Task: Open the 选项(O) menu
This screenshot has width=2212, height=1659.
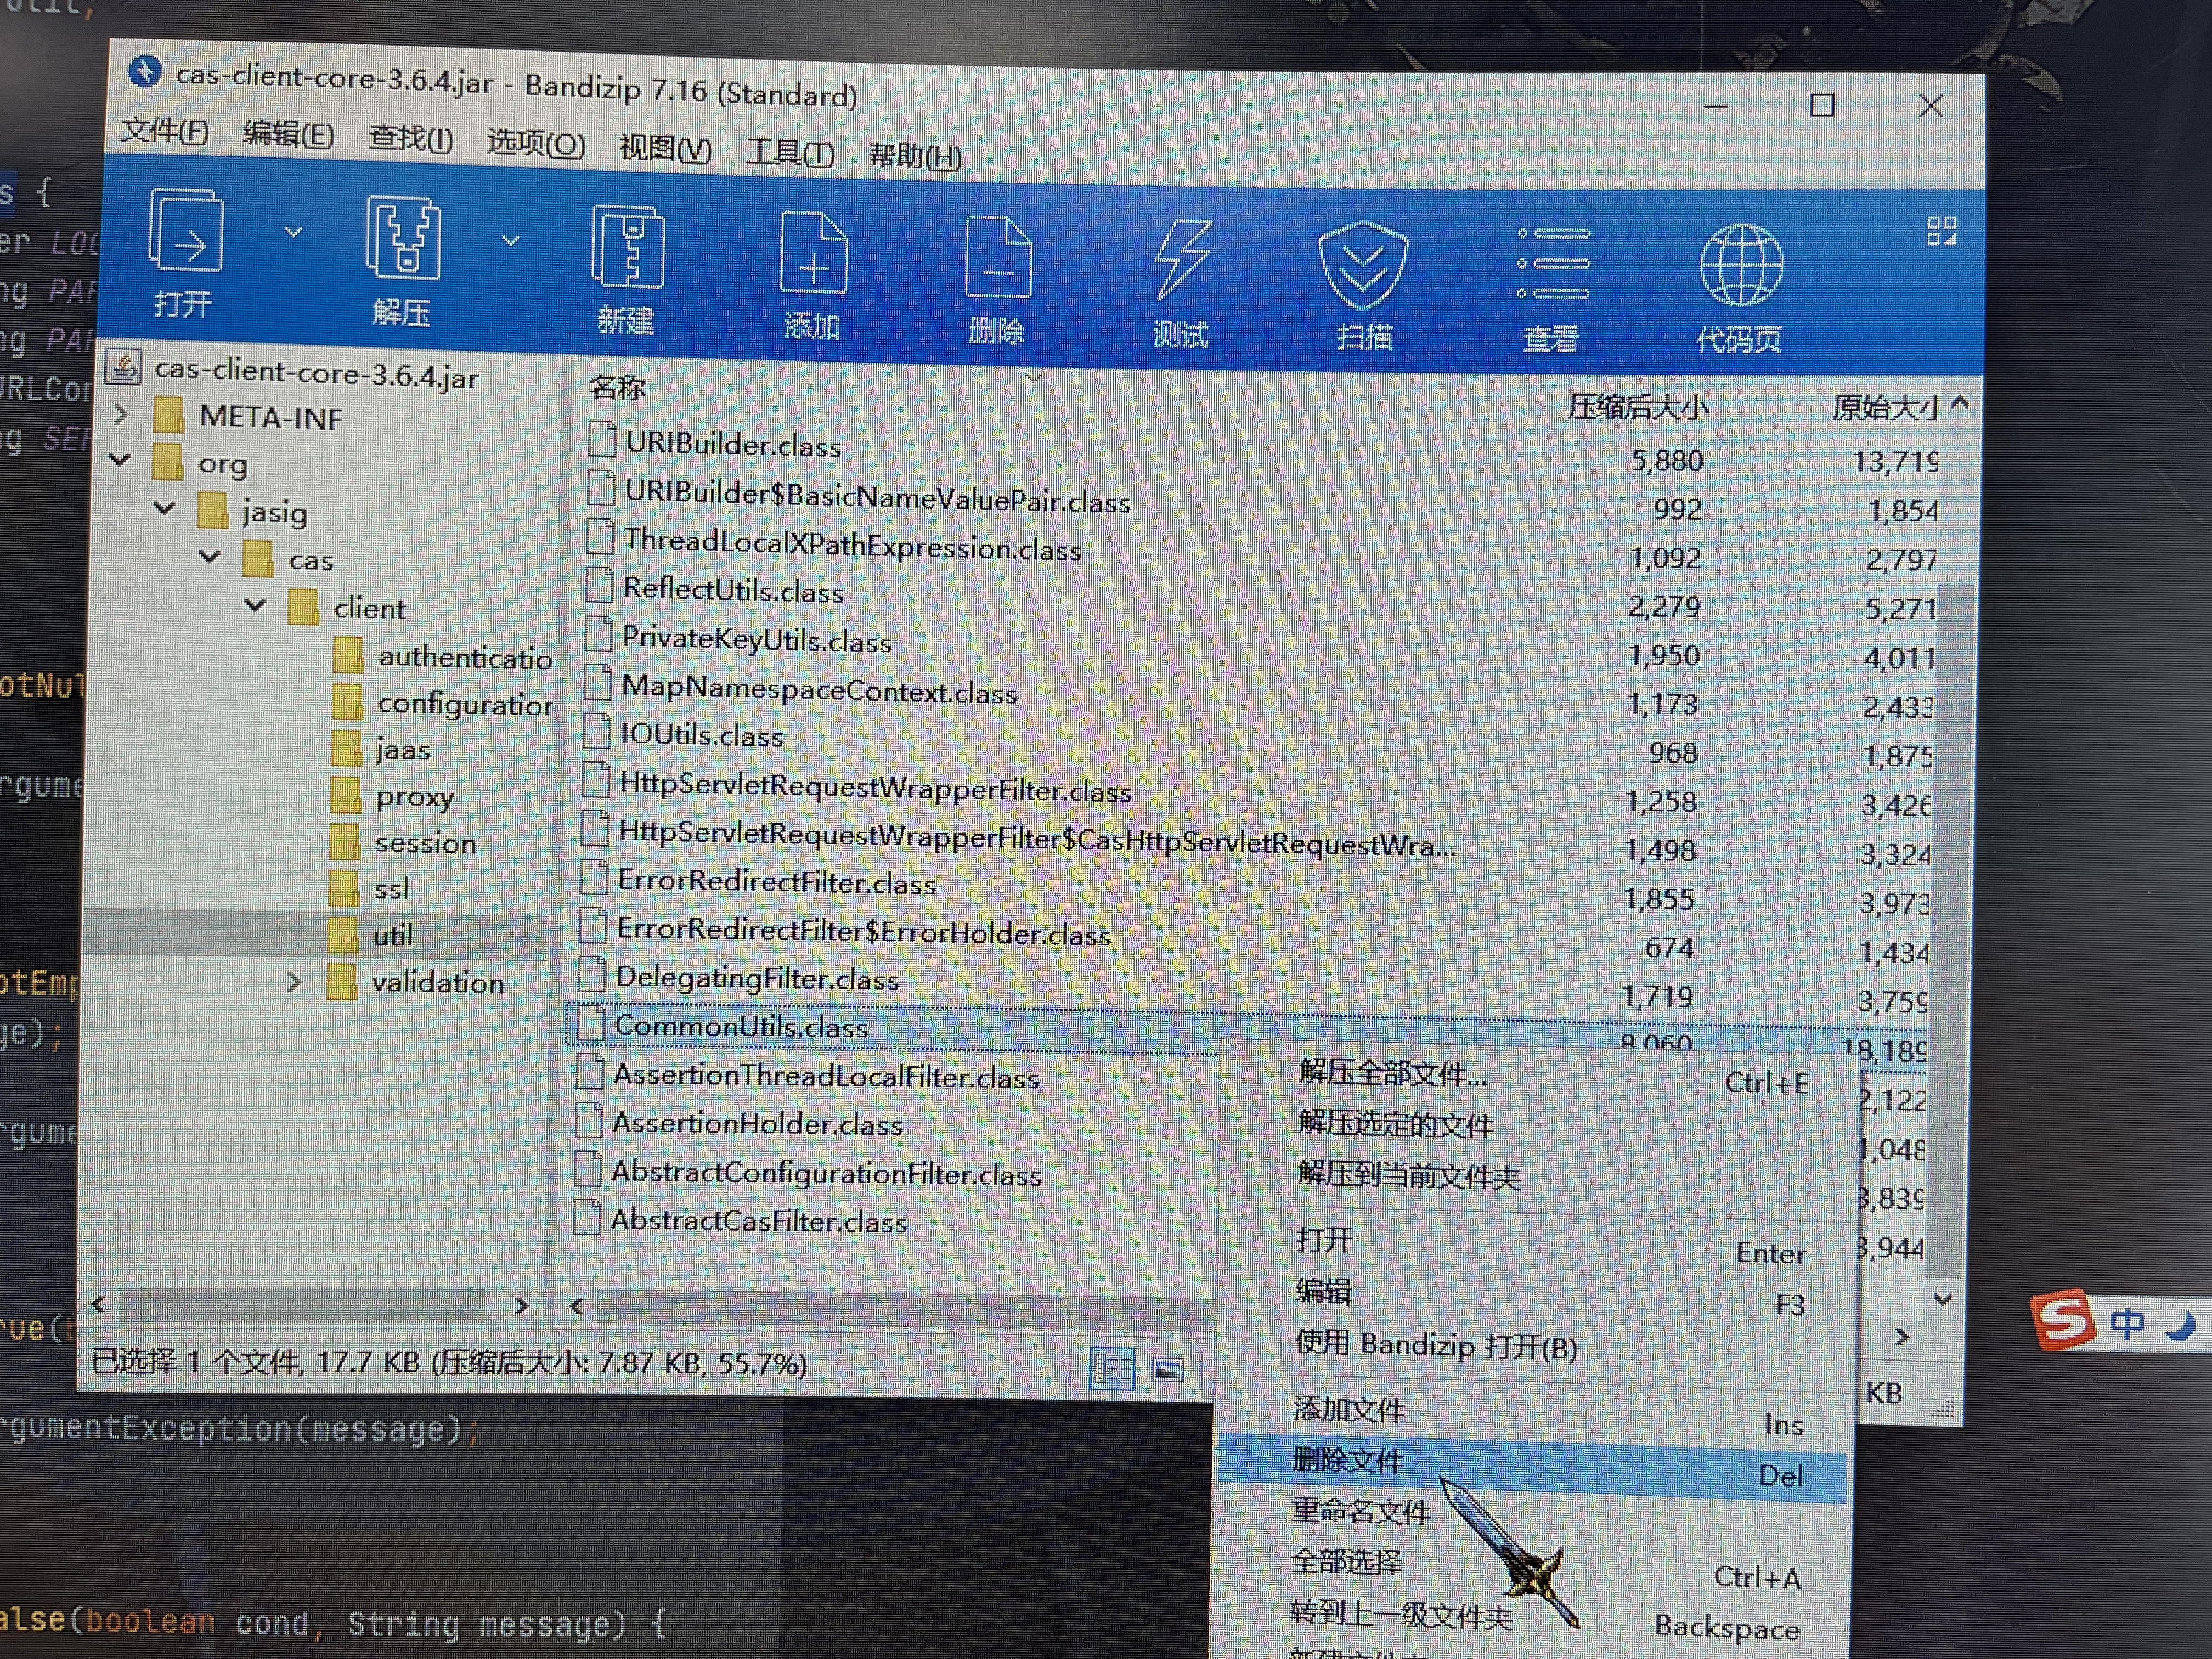Action: click(536, 143)
